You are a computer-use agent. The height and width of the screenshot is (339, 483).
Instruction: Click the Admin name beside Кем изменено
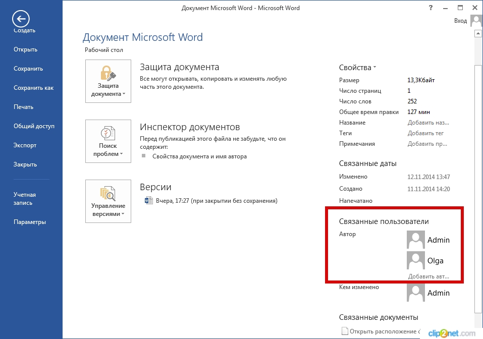coord(439,293)
